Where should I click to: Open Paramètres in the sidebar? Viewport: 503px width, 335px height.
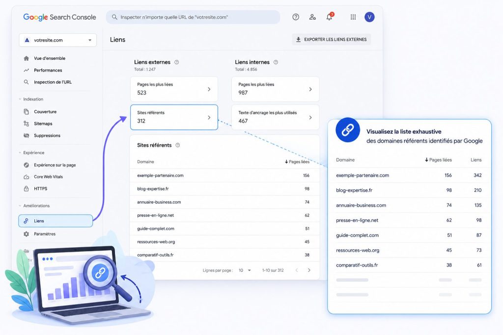tap(45, 234)
